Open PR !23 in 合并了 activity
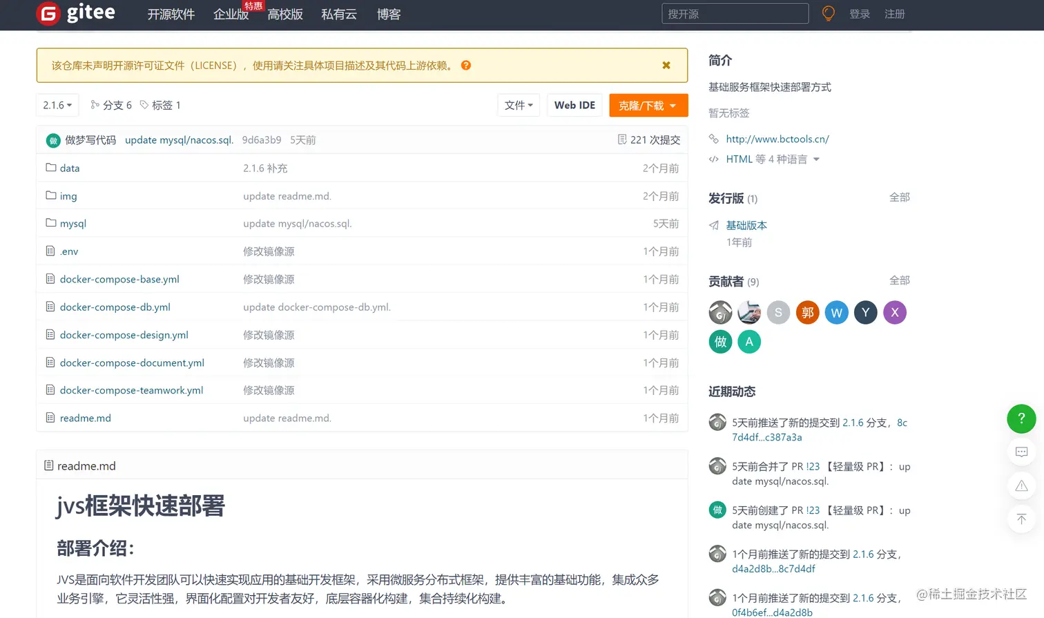Image resolution: width=1044 pixels, height=618 pixels. click(x=813, y=467)
